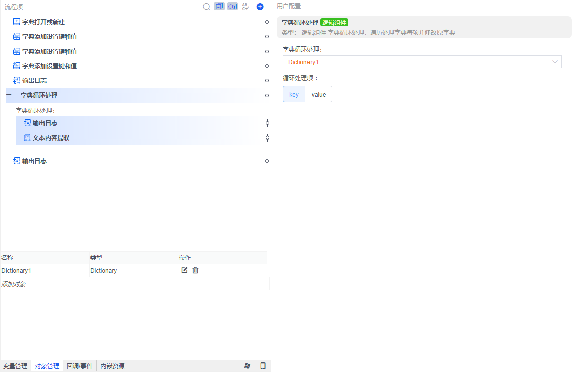Delete Dictionary1 using the trash icon

pyautogui.click(x=195, y=270)
